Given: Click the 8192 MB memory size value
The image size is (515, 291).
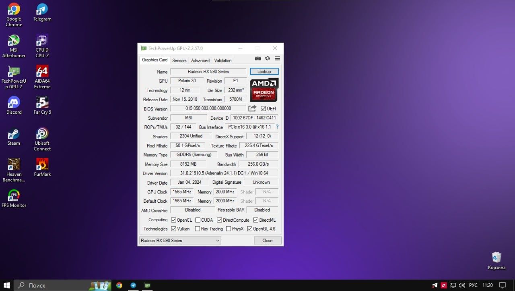Looking at the screenshot, I should (188, 164).
